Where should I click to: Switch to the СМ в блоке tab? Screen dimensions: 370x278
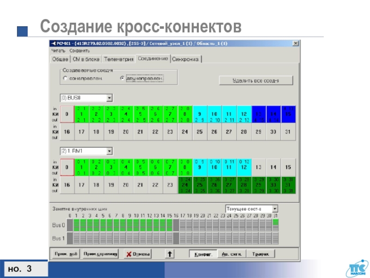(x=86, y=59)
